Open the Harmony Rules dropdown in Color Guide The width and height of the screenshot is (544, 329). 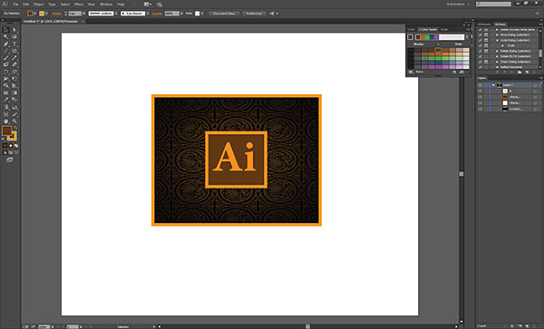467,37
